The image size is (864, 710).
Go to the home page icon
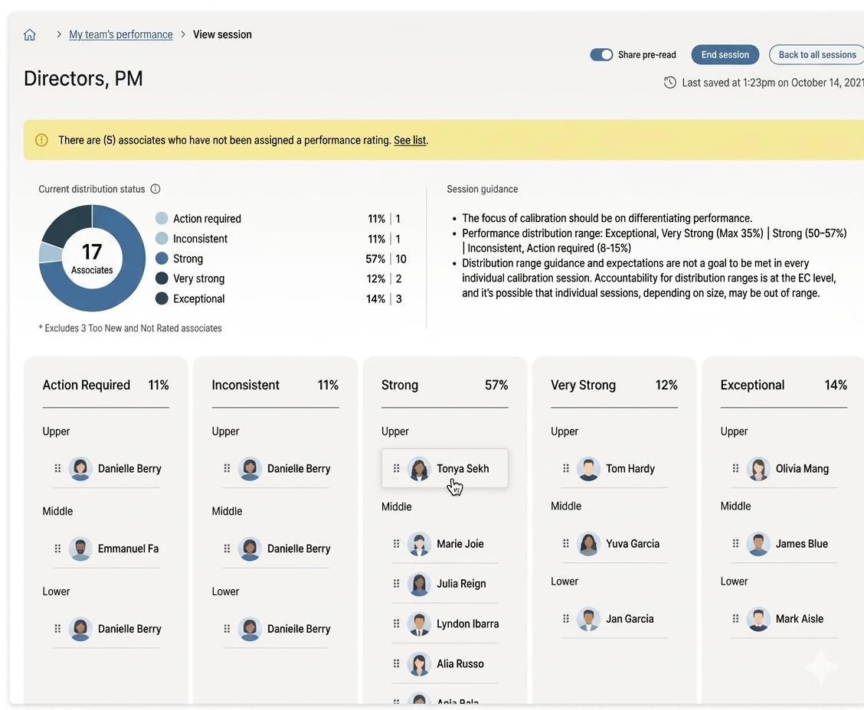tap(30, 34)
